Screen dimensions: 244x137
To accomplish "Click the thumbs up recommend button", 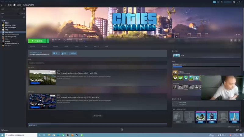I will (x=56, y=53).
